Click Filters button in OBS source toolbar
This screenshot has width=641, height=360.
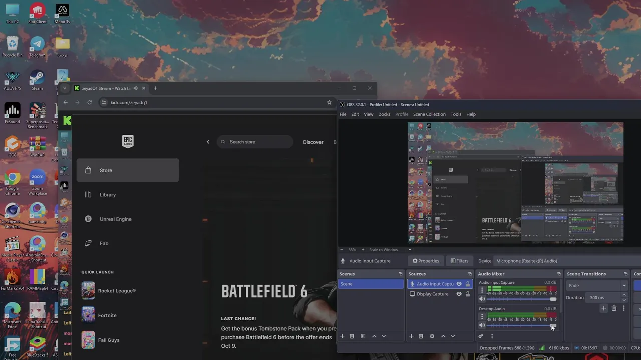(x=459, y=261)
